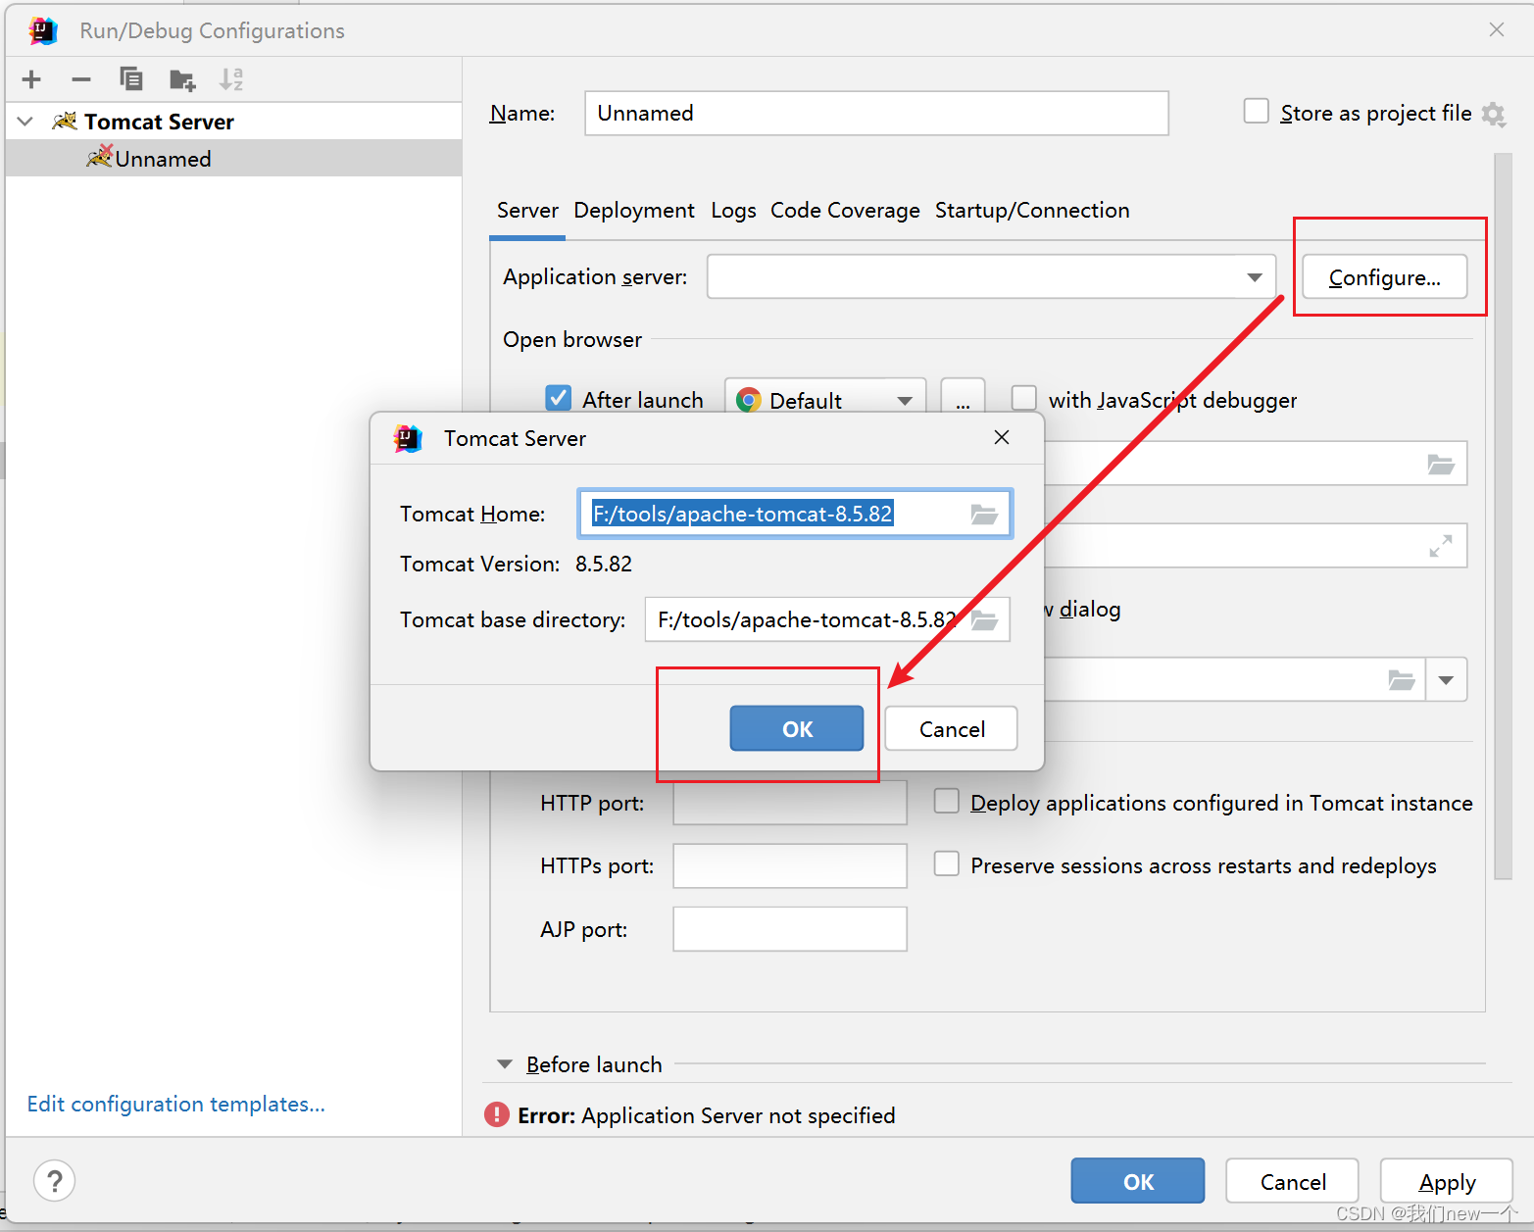The width and height of the screenshot is (1534, 1232).
Task: Click the Remove Configuration minus icon
Action: [x=81, y=79]
